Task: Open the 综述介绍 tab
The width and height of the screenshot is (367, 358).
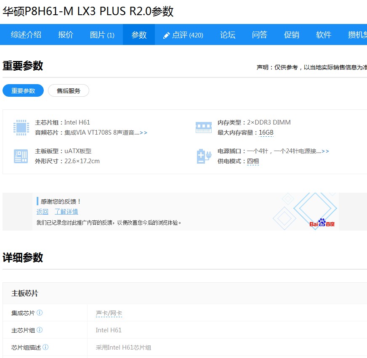Action: coord(26,34)
